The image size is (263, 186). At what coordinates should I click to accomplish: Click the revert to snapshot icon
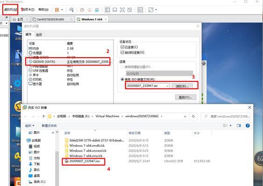[90, 10]
